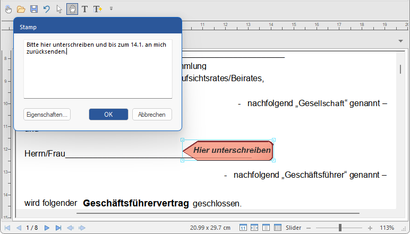Jump to the last page

pos(58,228)
